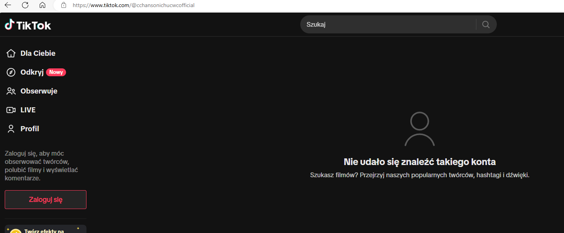
Task: Click the Nowy badge next to Odkryj
Action: click(56, 72)
